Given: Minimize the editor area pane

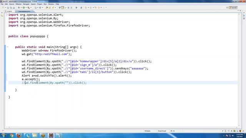Looking at the screenshot, I should [x=238, y=11].
